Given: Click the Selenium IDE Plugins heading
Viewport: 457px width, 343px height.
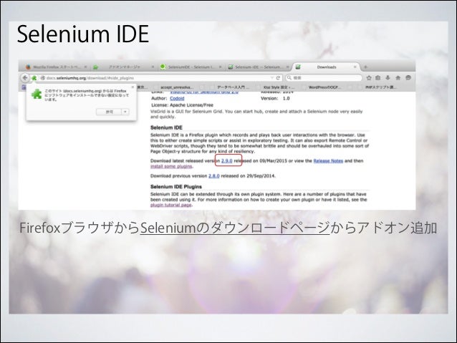Looking at the screenshot, I should click(176, 187).
